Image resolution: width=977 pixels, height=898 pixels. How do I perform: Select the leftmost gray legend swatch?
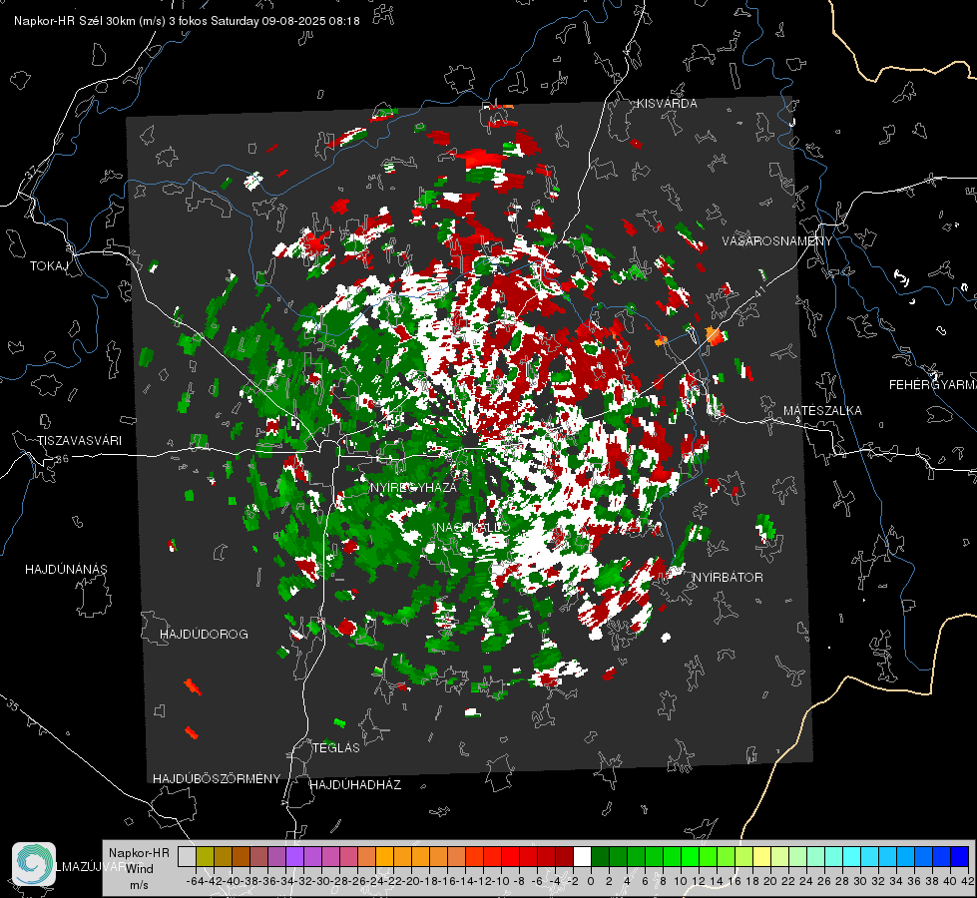pyautogui.click(x=187, y=856)
